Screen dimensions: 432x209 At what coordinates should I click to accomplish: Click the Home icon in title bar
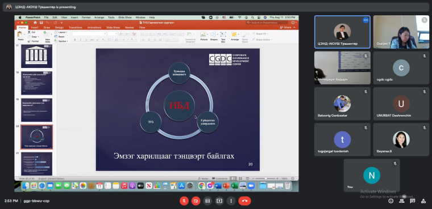(35, 23)
